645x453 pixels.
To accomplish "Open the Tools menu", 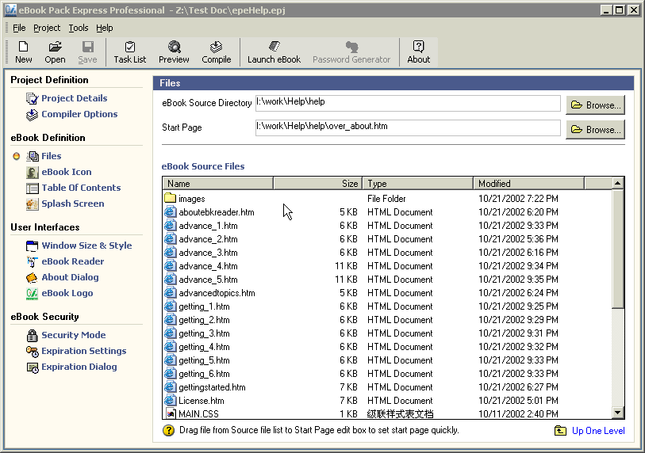I will (x=78, y=28).
